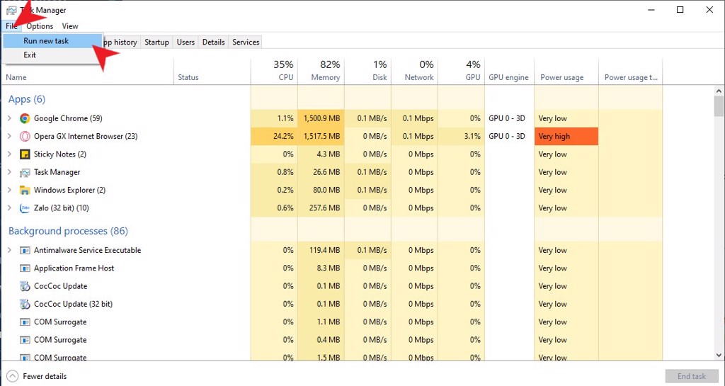Select the Background processes (86) heading
Screen dimensions: 725x386
tap(68, 231)
